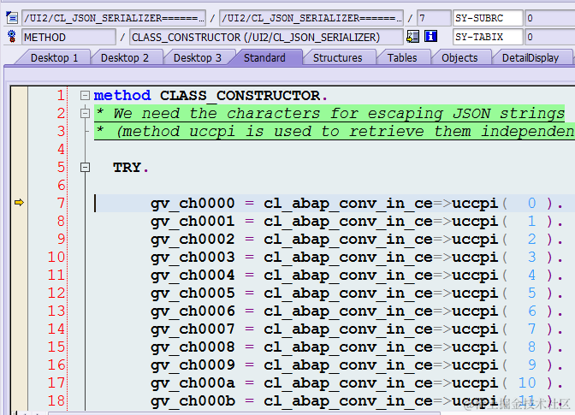
Task: Click the CLASS_CONSTRUCTOR event name field
Action: pos(266,37)
